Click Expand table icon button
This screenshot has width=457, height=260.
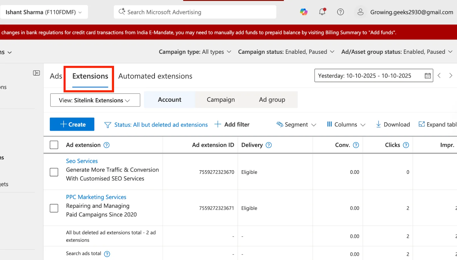pos(437,124)
